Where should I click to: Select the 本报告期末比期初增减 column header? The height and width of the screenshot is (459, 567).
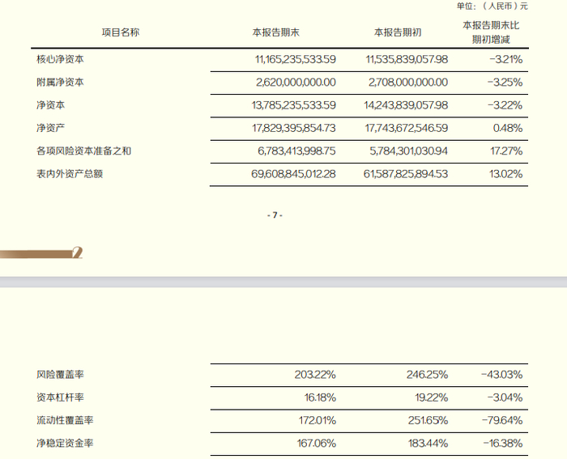(x=491, y=32)
